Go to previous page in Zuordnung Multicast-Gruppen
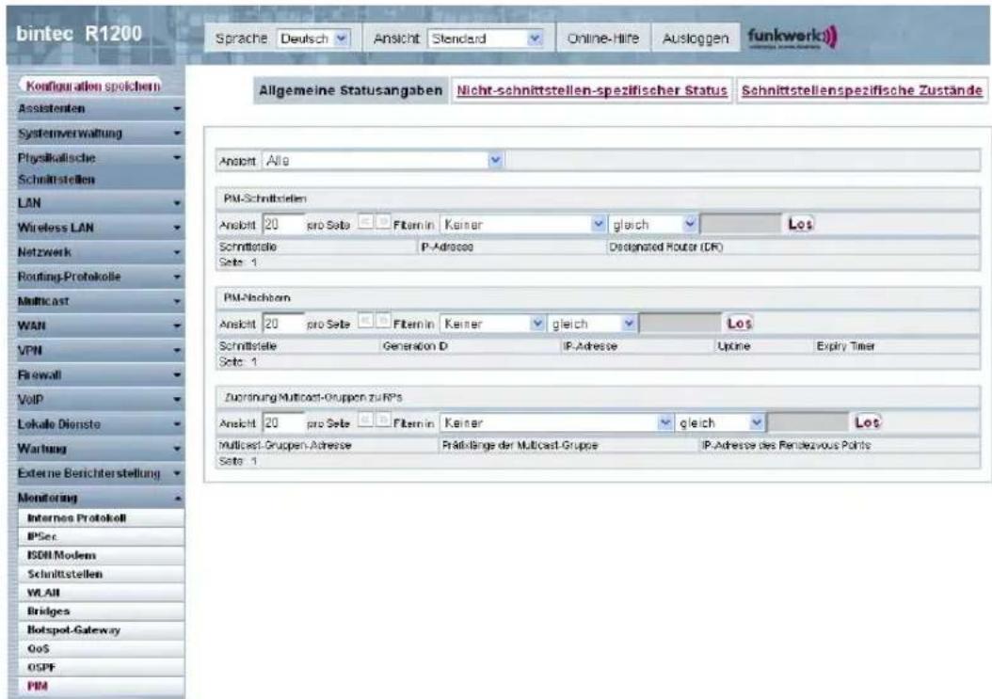The width and height of the screenshot is (992, 699). click(x=366, y=420)
